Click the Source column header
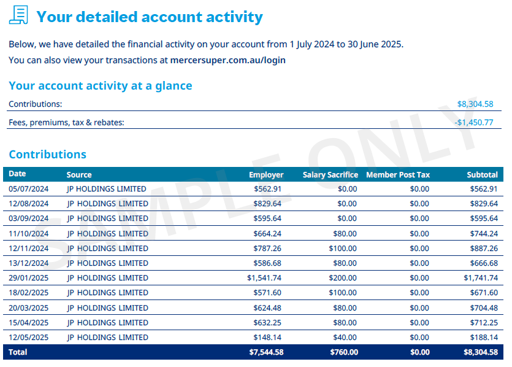Image resolution: width=512 pixels, height=367 pixels. [78, 175]
